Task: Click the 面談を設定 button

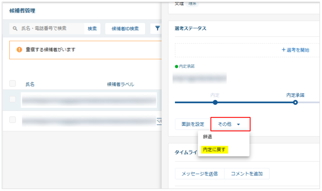Action: point(193,124)
